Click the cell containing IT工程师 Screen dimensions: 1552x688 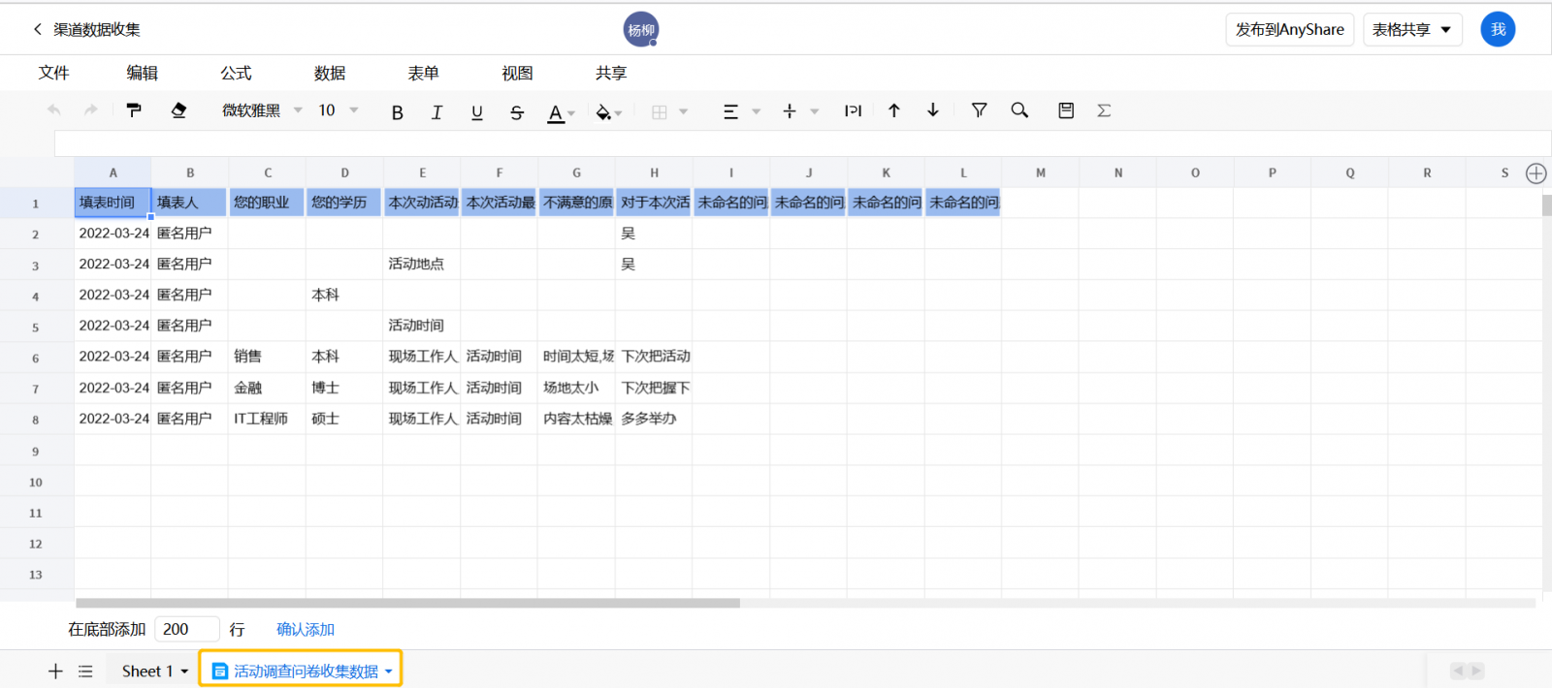(268, 419)
